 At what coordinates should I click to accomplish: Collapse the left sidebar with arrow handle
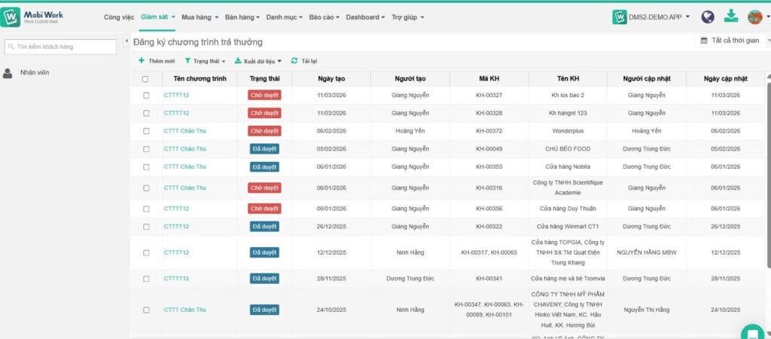click(x=126, y=41)
